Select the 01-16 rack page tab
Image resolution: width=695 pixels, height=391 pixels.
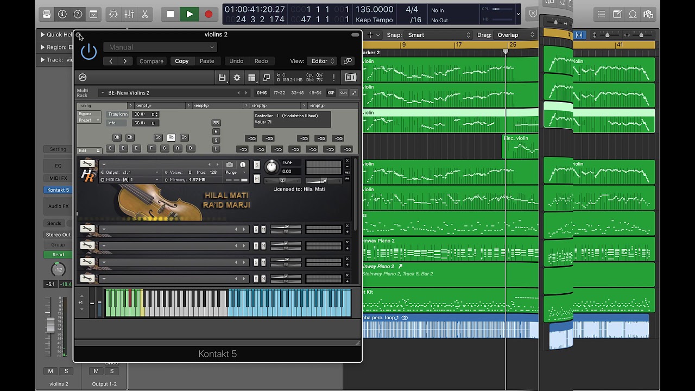click(262, 93)
